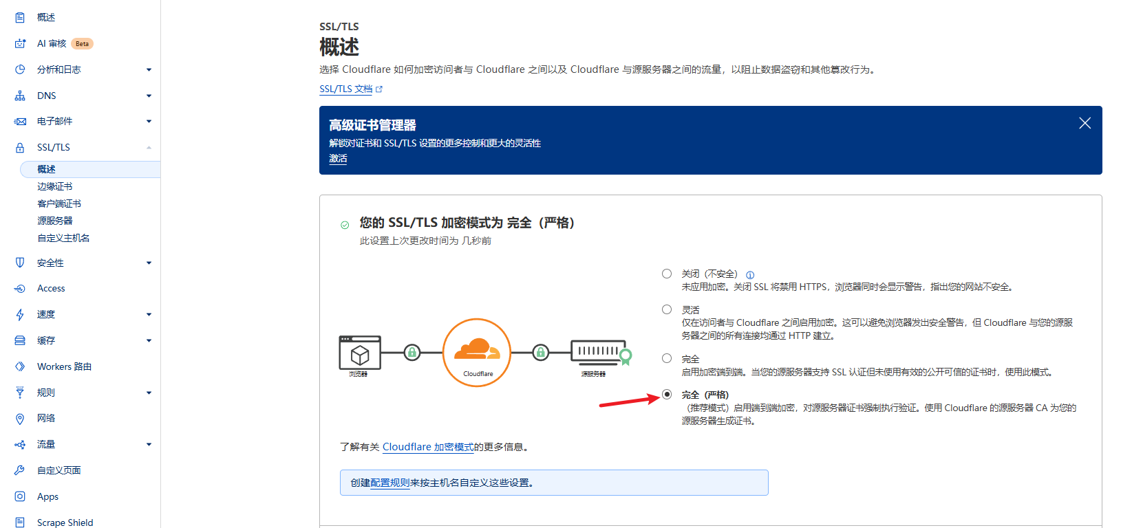The width and height of the screenshot is (1132, 528).
Task: Select the 关闭 (不安全) radio option
Action: (x=667, y=274)
